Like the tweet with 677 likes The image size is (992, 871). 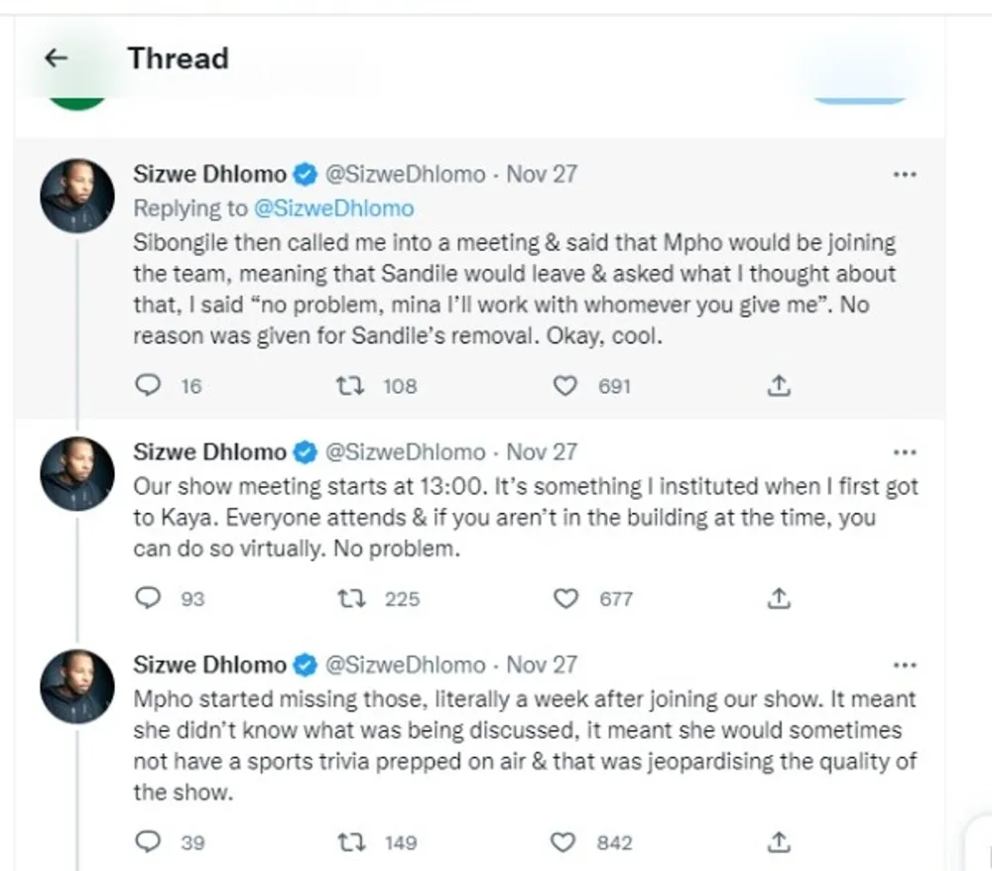[x=565, y=598]
